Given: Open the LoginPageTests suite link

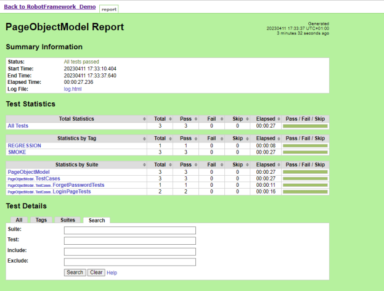Looking at the screenshot, I should tap(71, 192).
